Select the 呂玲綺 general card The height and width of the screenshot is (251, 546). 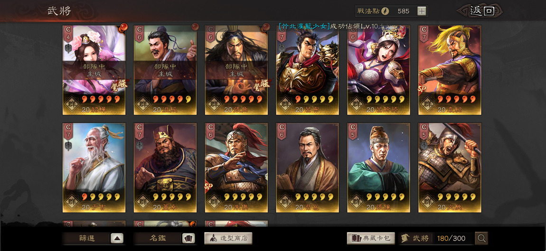click(378, 70)
